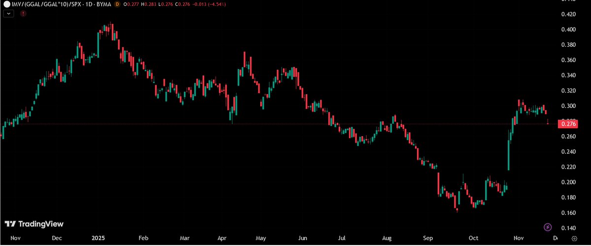Click the 0.340 price axis label
The height and width of the screenshot is (246, 591).
coord(568,75)
